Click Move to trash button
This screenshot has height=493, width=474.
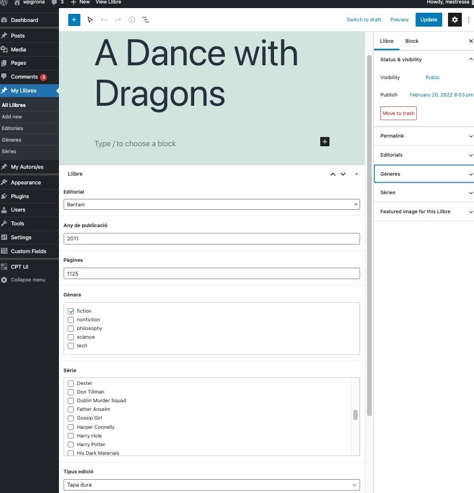tap(398, 113)
